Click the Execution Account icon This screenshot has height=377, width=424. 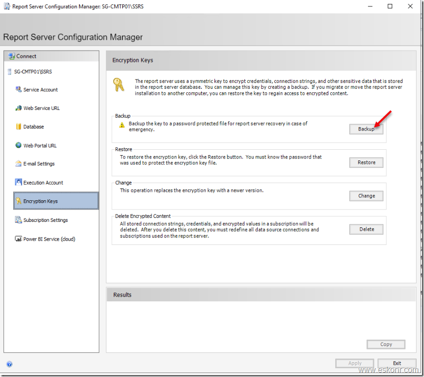point(18,182)
